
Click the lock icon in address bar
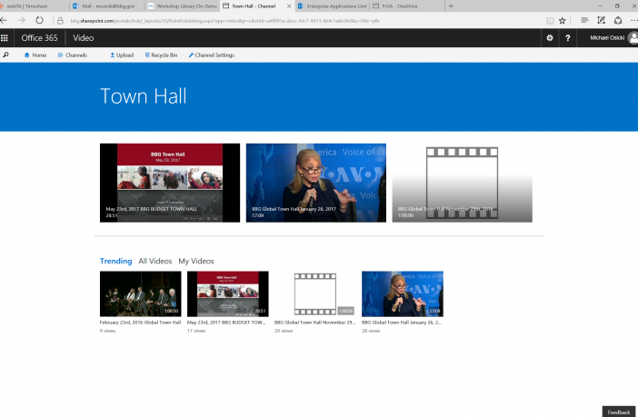[60, 21]
